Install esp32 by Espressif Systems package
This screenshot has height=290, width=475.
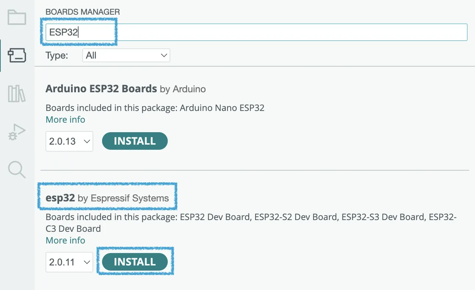135,262
